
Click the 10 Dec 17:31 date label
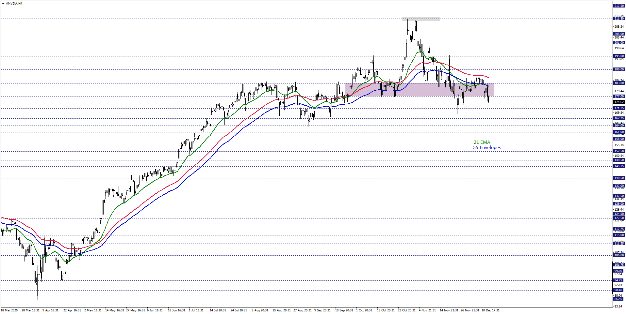click(x=490, y=310)
